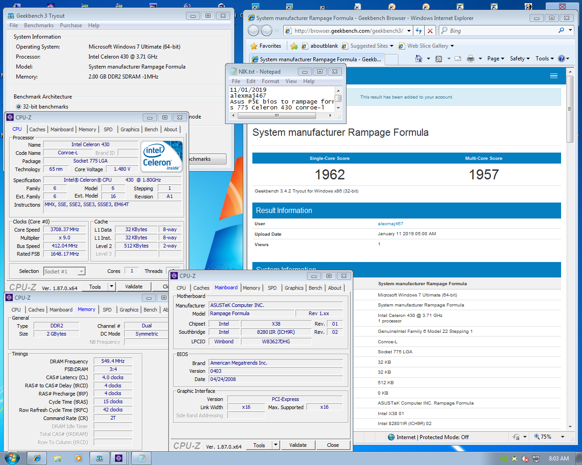Open Internet Explorer from the taskbar
Viewport: 582px width, 465px height.
(37, 458)
